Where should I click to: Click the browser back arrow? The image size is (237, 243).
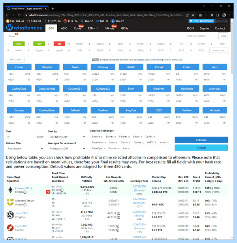tap(7, 15)
